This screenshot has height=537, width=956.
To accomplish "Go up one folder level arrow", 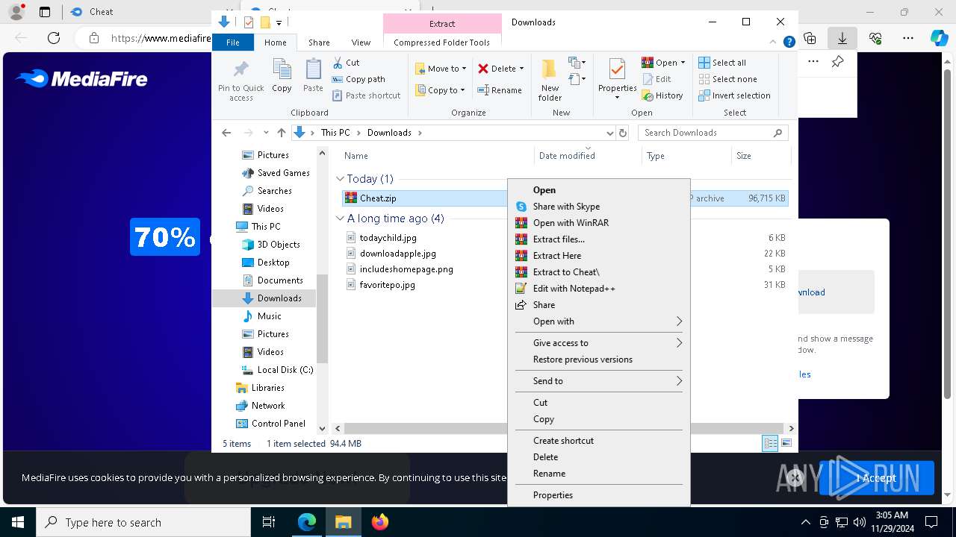I will click(x=281, y=133).
